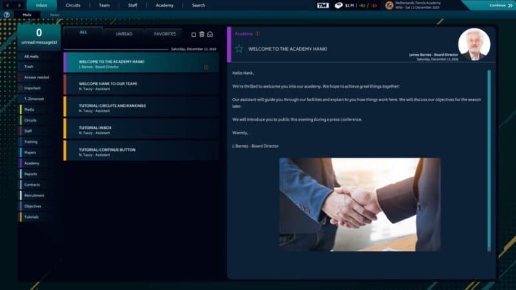Viewport: 516px width, 290px height.
Task: Click the Netherlands Tennis Academy emblem
Action: [390, 5]
